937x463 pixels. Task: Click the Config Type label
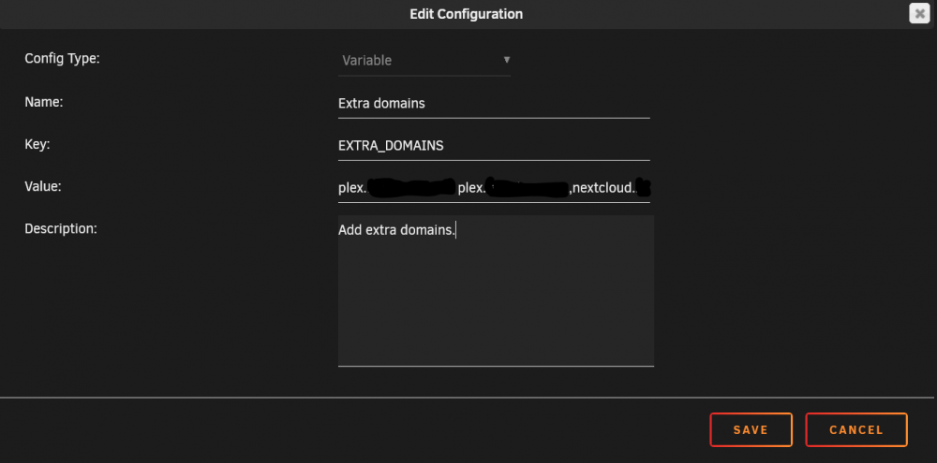point(62,59)
